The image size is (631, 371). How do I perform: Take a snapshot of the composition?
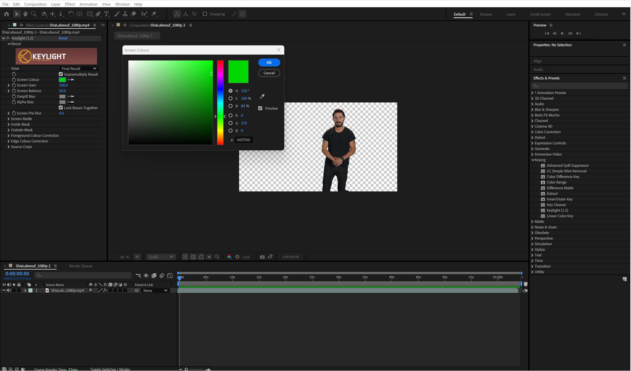[262, 257]
